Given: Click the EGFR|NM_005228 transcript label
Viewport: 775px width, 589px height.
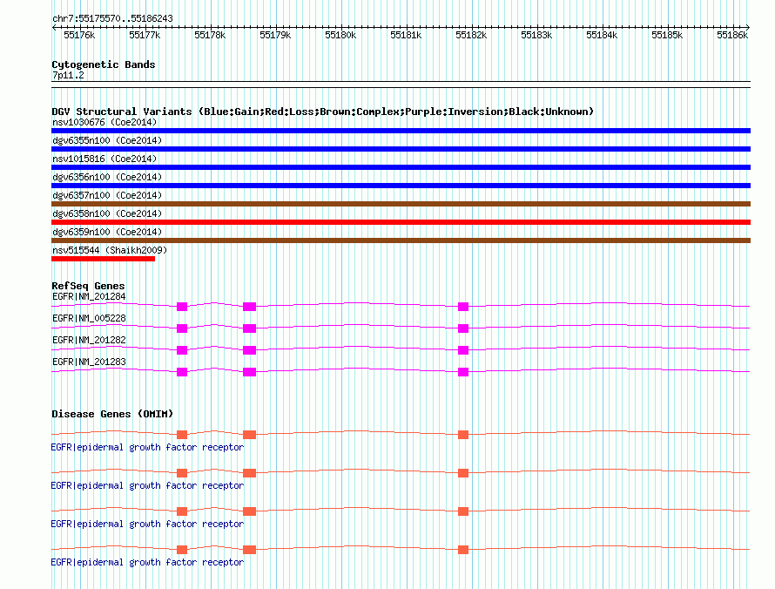Looking at the screenshot, I should [89, 319].
